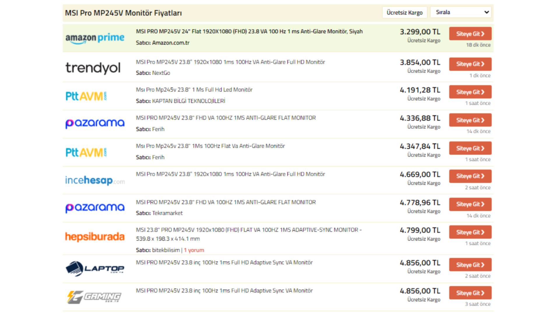Open the '1 yorum' review link
This screenshot has width=560, height=315.
194,250
